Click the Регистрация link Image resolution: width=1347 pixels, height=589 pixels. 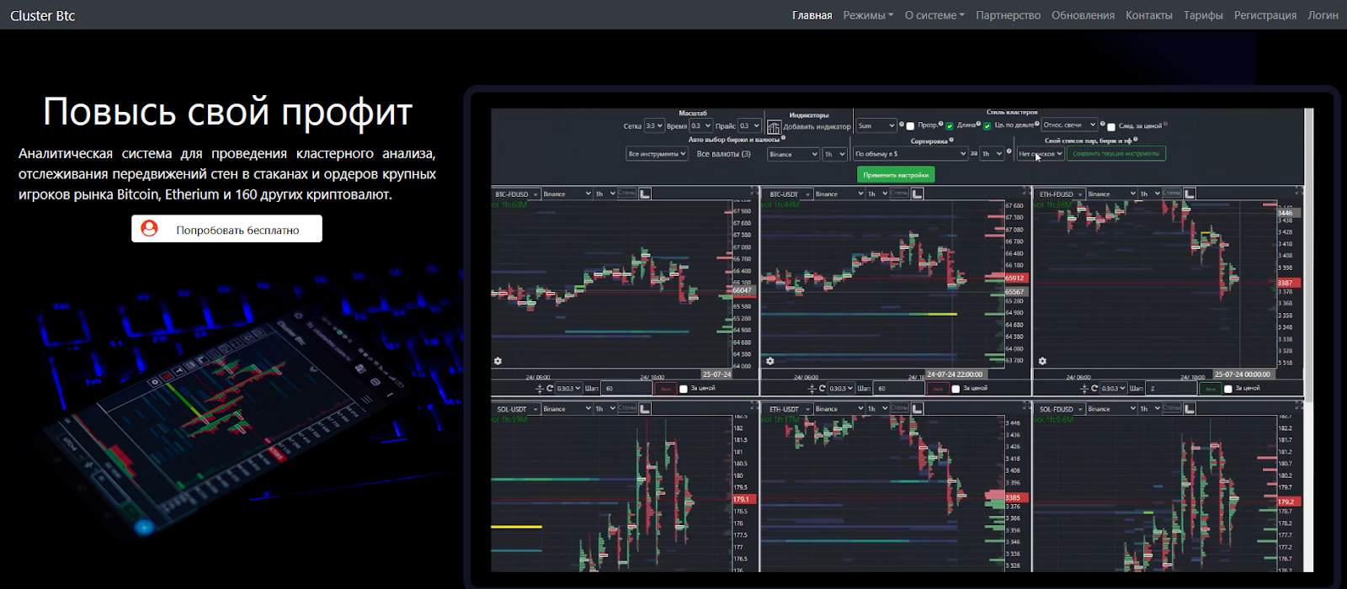coord(1264,15)
